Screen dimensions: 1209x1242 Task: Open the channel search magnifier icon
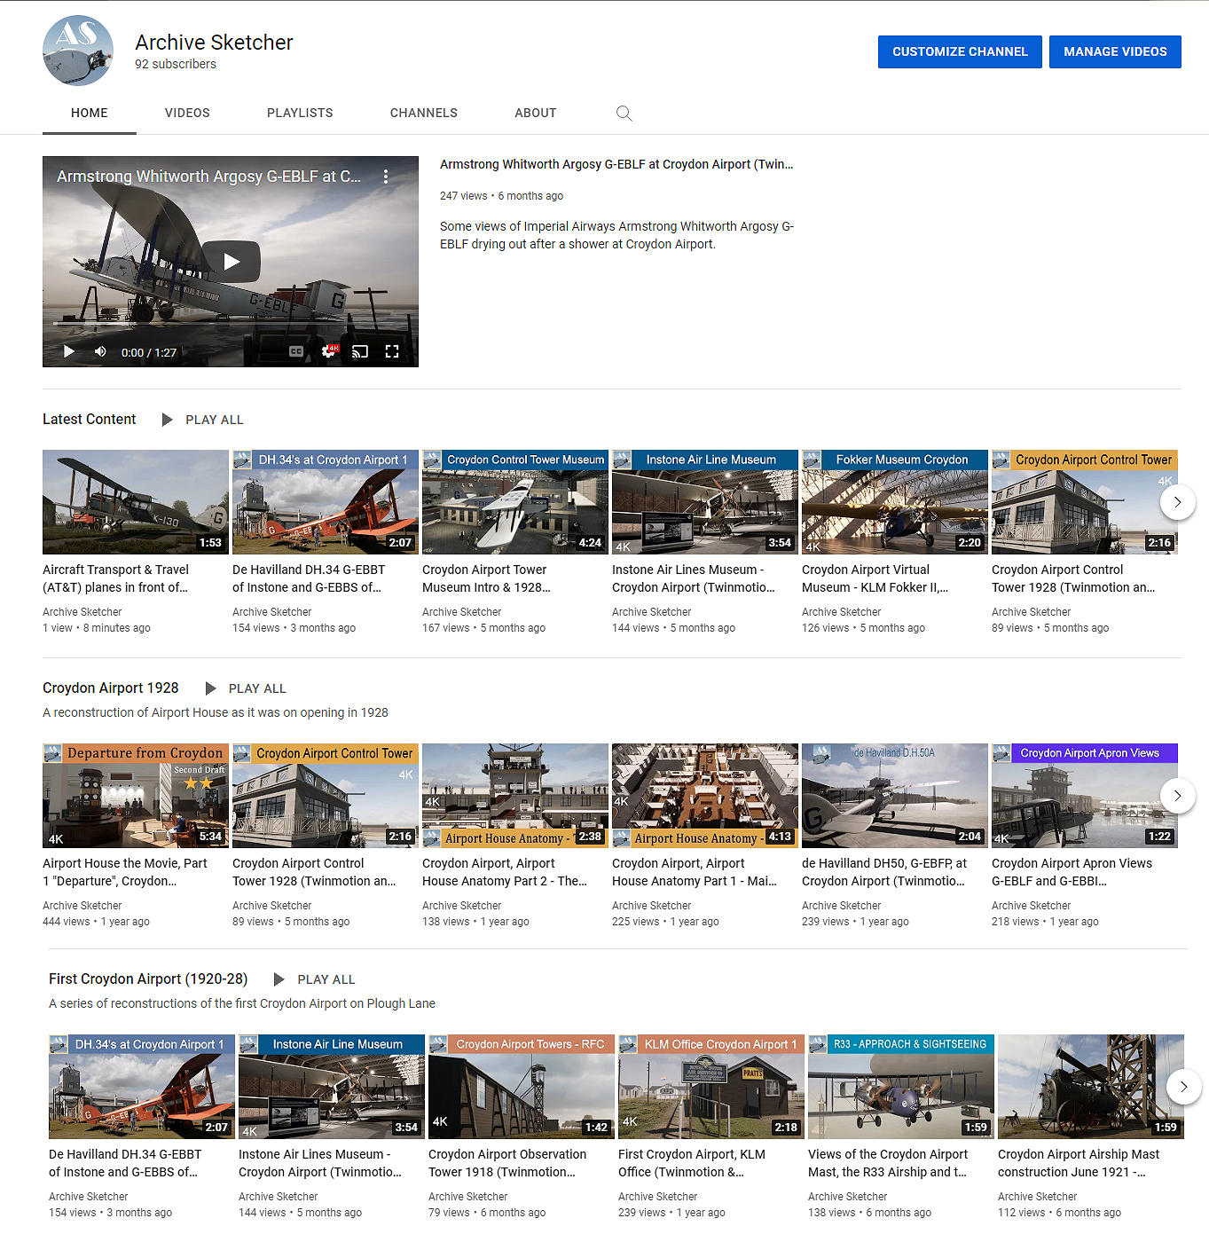coord(624,113)
